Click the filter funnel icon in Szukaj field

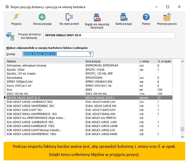click(90, 54)
